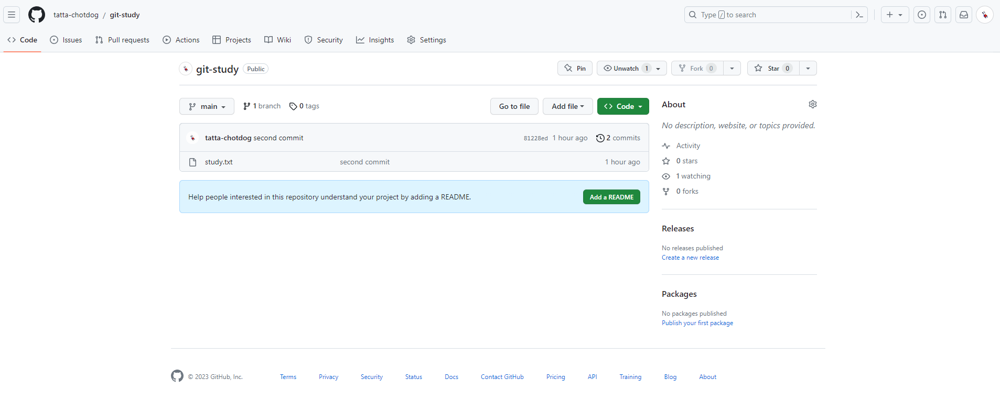Click the commit author avatar

pyautogui.click(x=192, y=138)
